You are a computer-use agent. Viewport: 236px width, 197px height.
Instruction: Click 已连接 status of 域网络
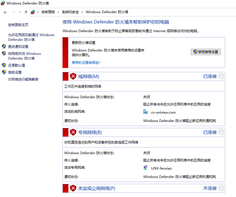tap(210, 76)
